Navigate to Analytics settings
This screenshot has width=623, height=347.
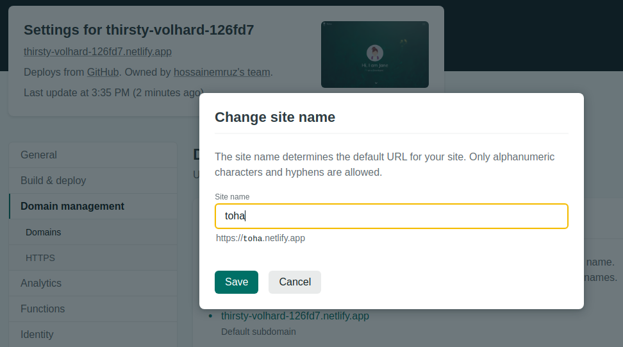click(41, 284)
